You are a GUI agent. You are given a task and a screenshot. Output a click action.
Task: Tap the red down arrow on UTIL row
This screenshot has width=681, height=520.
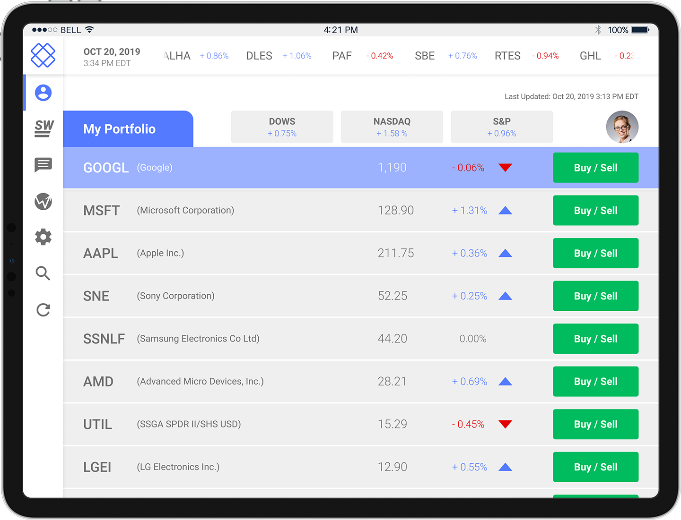point(505,424)
